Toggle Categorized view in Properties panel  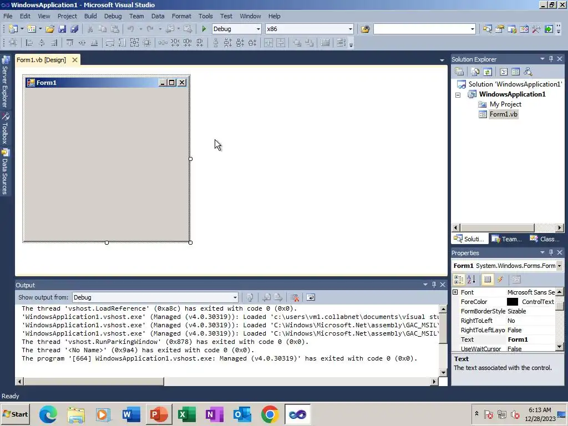click(x=459, y=280)
